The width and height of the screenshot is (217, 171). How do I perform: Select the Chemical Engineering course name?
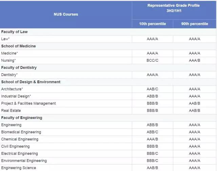[20, 139]
